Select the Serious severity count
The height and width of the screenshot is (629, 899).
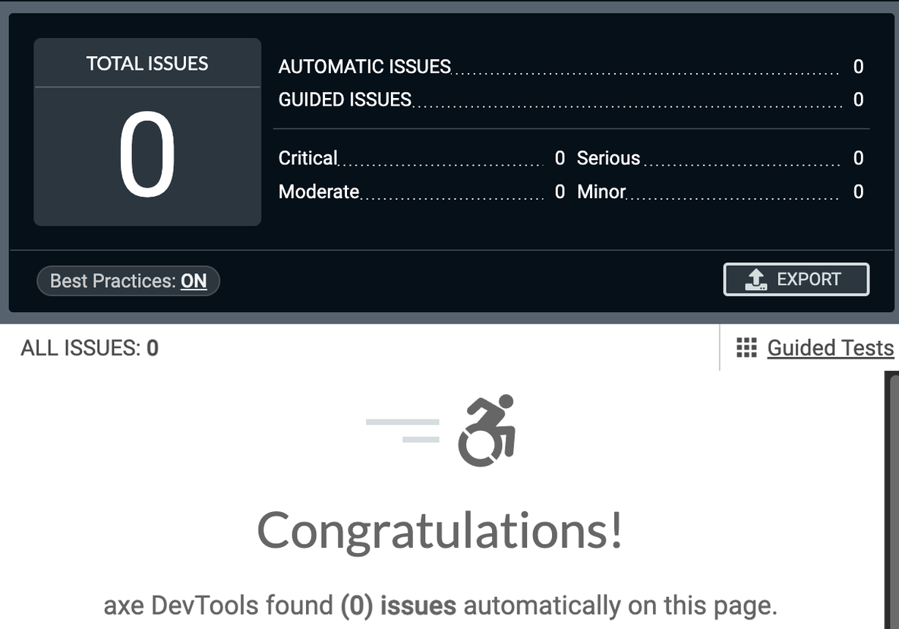(x=858, y=158)
